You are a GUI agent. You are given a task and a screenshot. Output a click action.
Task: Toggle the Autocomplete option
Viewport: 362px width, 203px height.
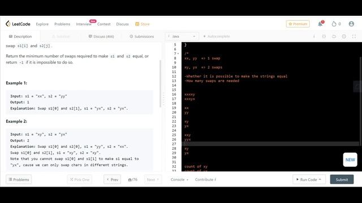tap(217, 36)
